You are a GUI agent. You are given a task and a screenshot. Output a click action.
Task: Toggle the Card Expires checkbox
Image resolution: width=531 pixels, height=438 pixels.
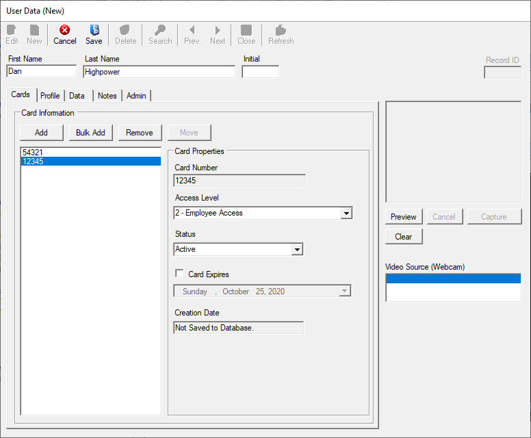[x=179, y=273]
